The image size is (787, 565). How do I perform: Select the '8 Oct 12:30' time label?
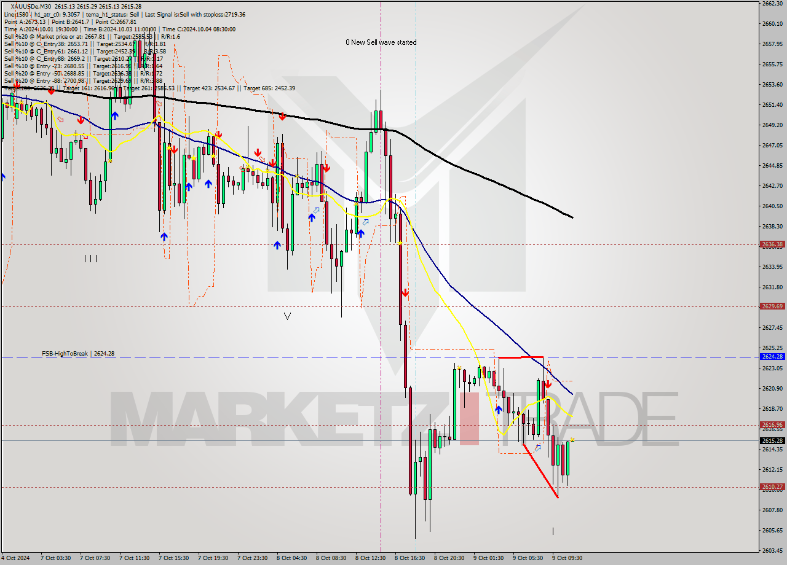[x=371, y=558]
